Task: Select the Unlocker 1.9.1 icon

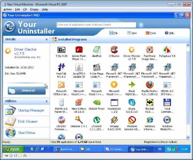Action: pyautogui.click(x=79, y=120)
